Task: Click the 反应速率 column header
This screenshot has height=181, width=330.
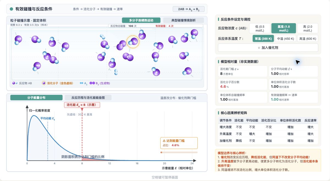Action: click(x=310, y=120)
